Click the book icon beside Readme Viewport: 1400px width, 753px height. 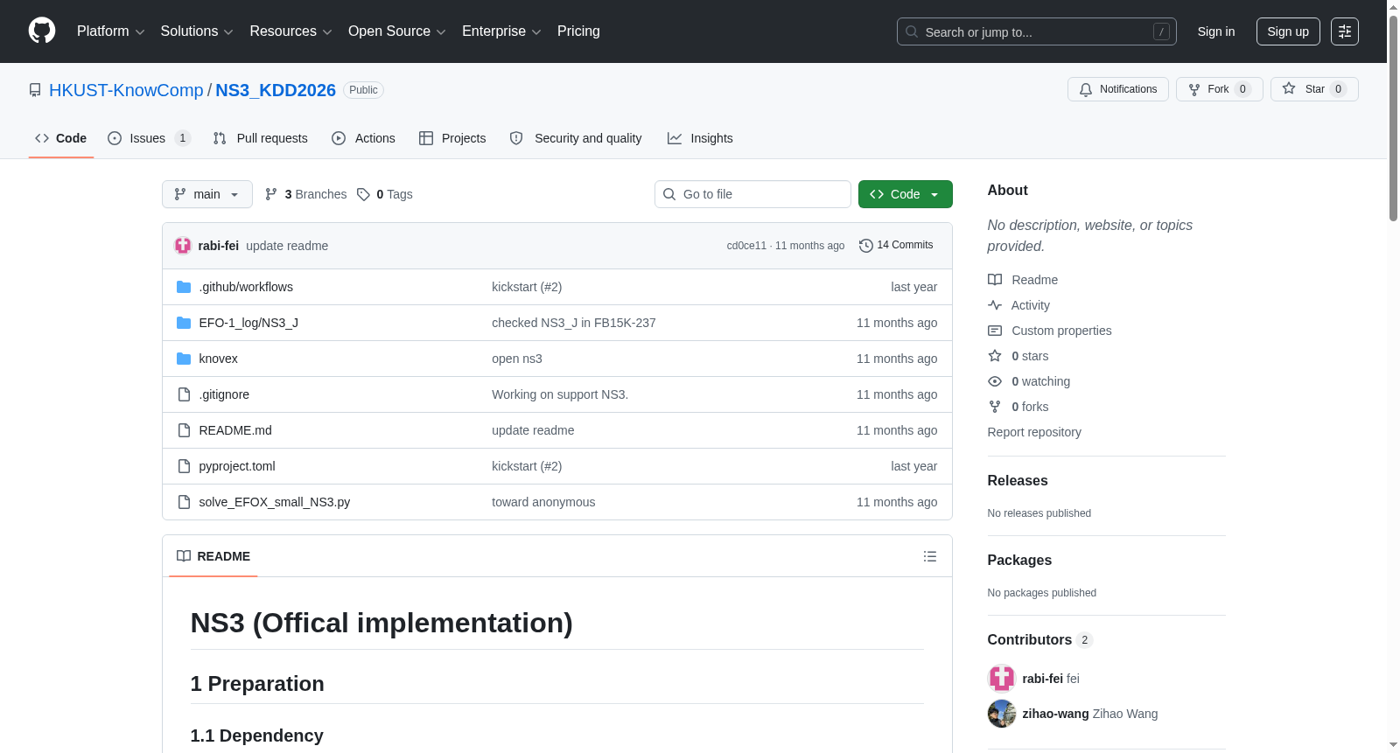(x=995, y=280)
